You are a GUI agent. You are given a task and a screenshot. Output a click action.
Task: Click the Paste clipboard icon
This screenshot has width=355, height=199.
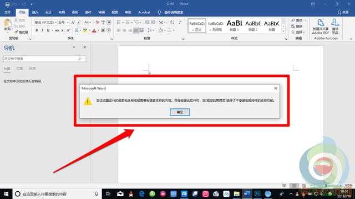pyautogui.click(x=7, y=23)
